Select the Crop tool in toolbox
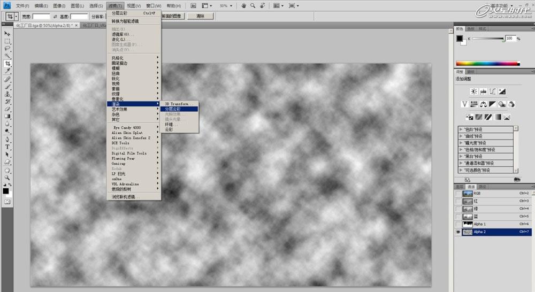This screenshot has height=292, width=535. [7, 64]
